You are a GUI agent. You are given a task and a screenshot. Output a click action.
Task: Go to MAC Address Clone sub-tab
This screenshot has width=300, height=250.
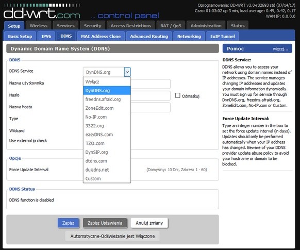(x=101, y=36)
